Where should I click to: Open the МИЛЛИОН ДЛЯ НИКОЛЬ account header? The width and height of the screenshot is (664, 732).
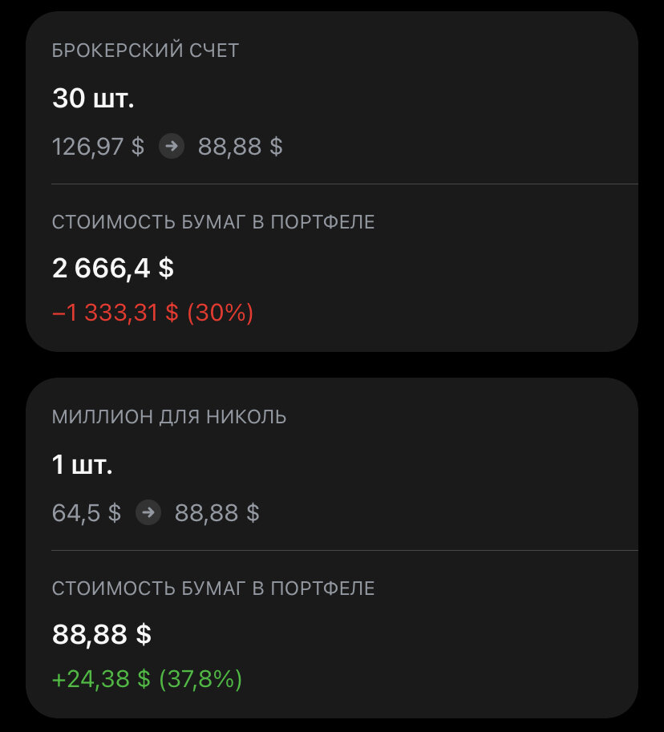coord(169,416)
